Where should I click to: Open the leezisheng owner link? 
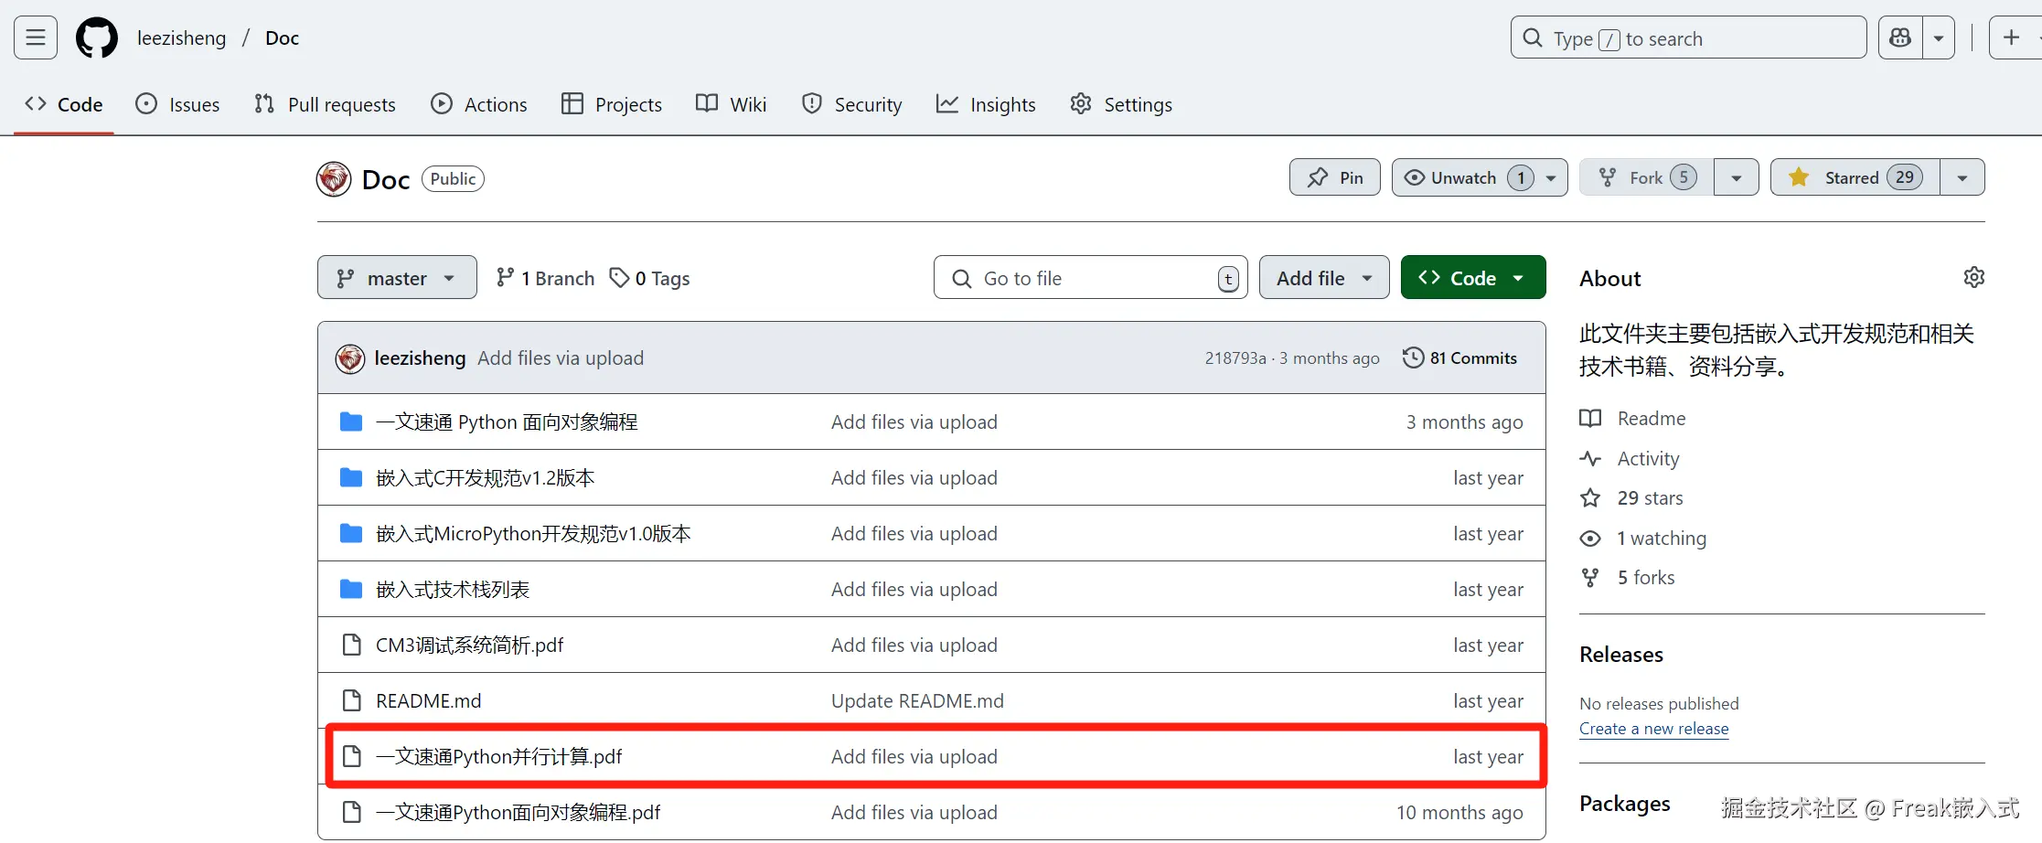coord(181,38)
